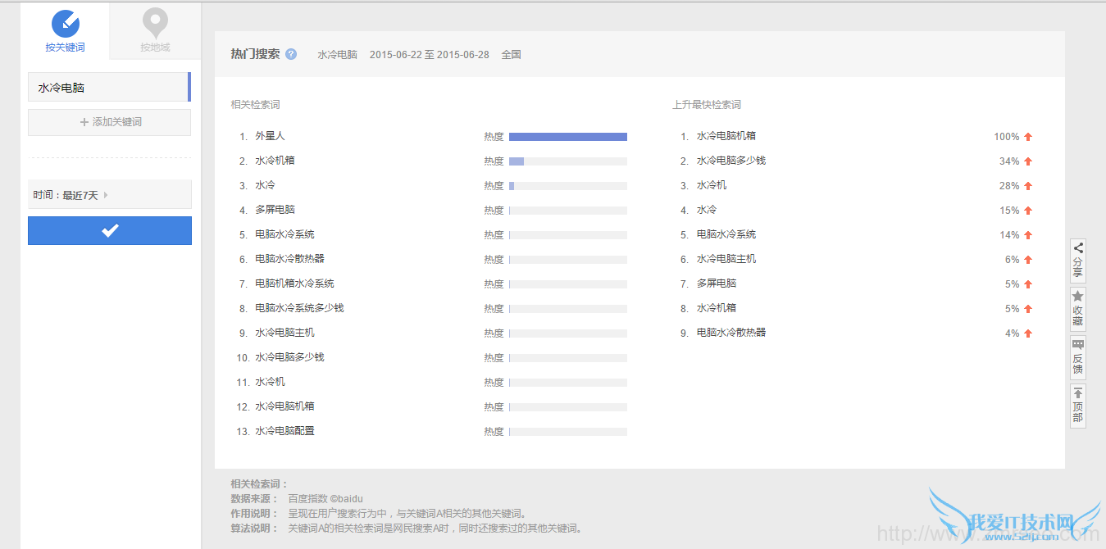
Task: Open 多屏电脑 in the 上升最快检索词 list
Action: (717, 284)
